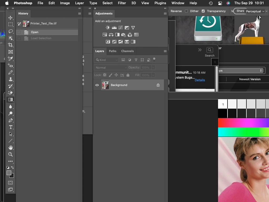
Task: Select the Pen tool
Action: pyautogui.click(x=11, y=120)
